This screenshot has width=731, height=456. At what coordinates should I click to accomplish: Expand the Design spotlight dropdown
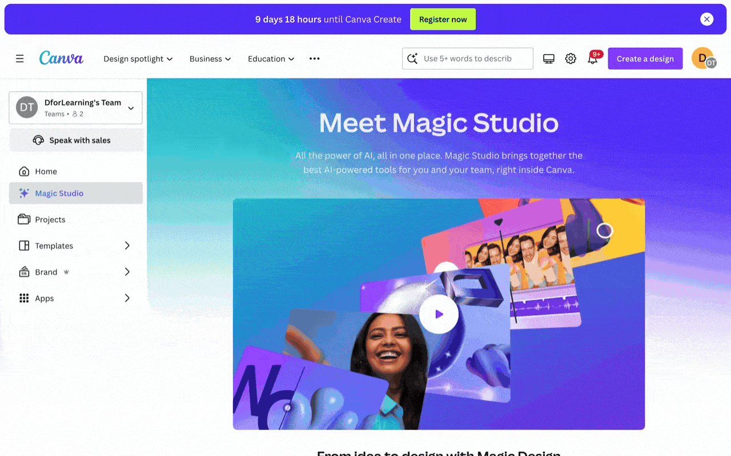click(138, 59)
